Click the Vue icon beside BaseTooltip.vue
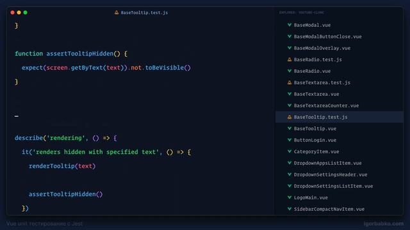 pos(290,128)
